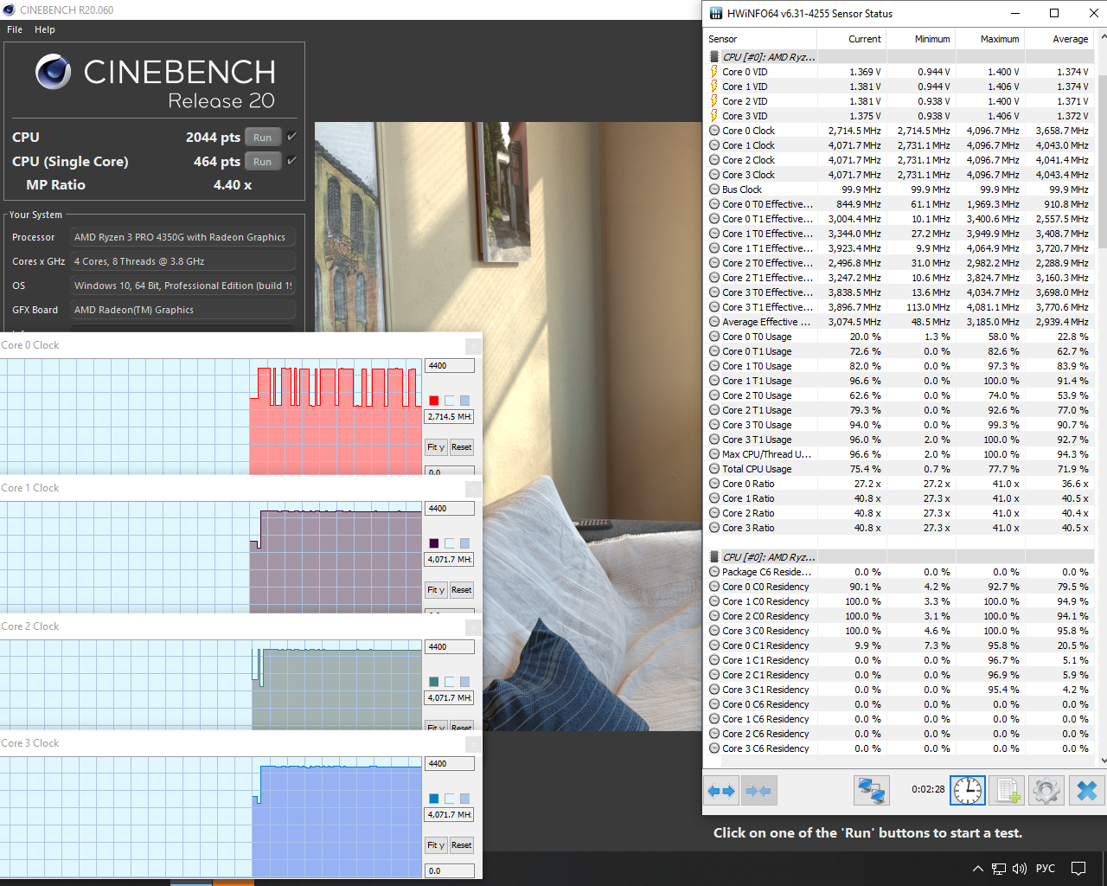Image resolution: width=1107 pixels, height=886 pixels.
Task: Run the CPU (Single Core) benchmark
Action: (263, 162)
